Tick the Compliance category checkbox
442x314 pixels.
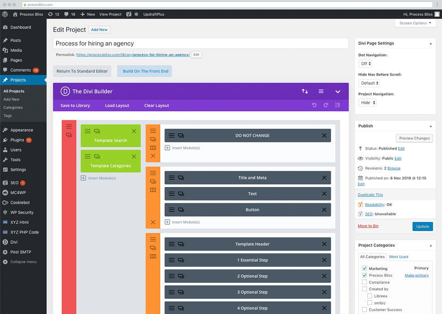click(365, 282)
